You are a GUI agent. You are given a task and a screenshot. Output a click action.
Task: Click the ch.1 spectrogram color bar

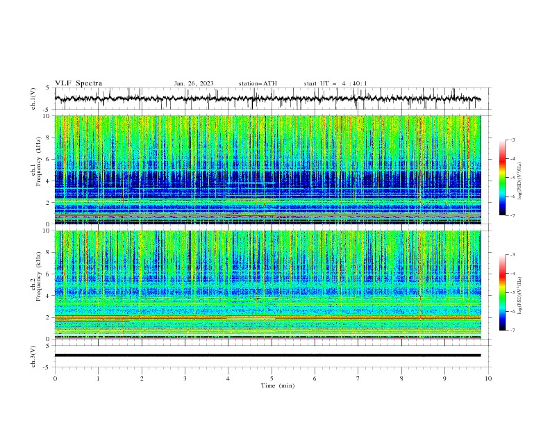pos(502,178)
